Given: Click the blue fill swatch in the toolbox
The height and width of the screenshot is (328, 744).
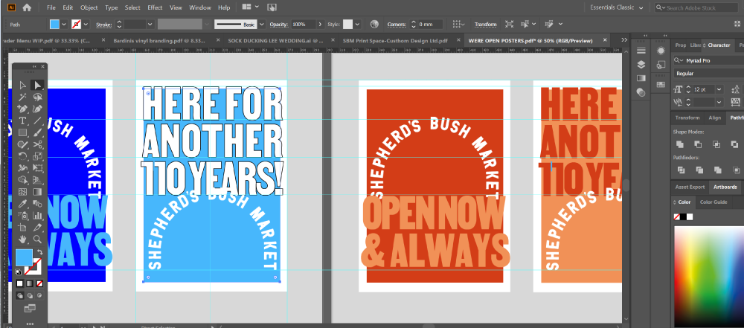Looking at the screenshot, I should click(24, 258).
